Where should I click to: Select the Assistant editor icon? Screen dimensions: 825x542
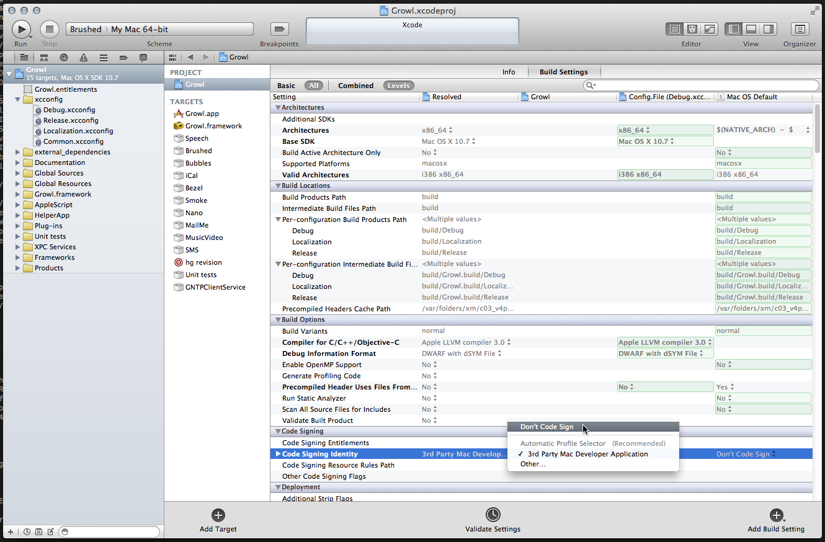[x=692, y=29]
